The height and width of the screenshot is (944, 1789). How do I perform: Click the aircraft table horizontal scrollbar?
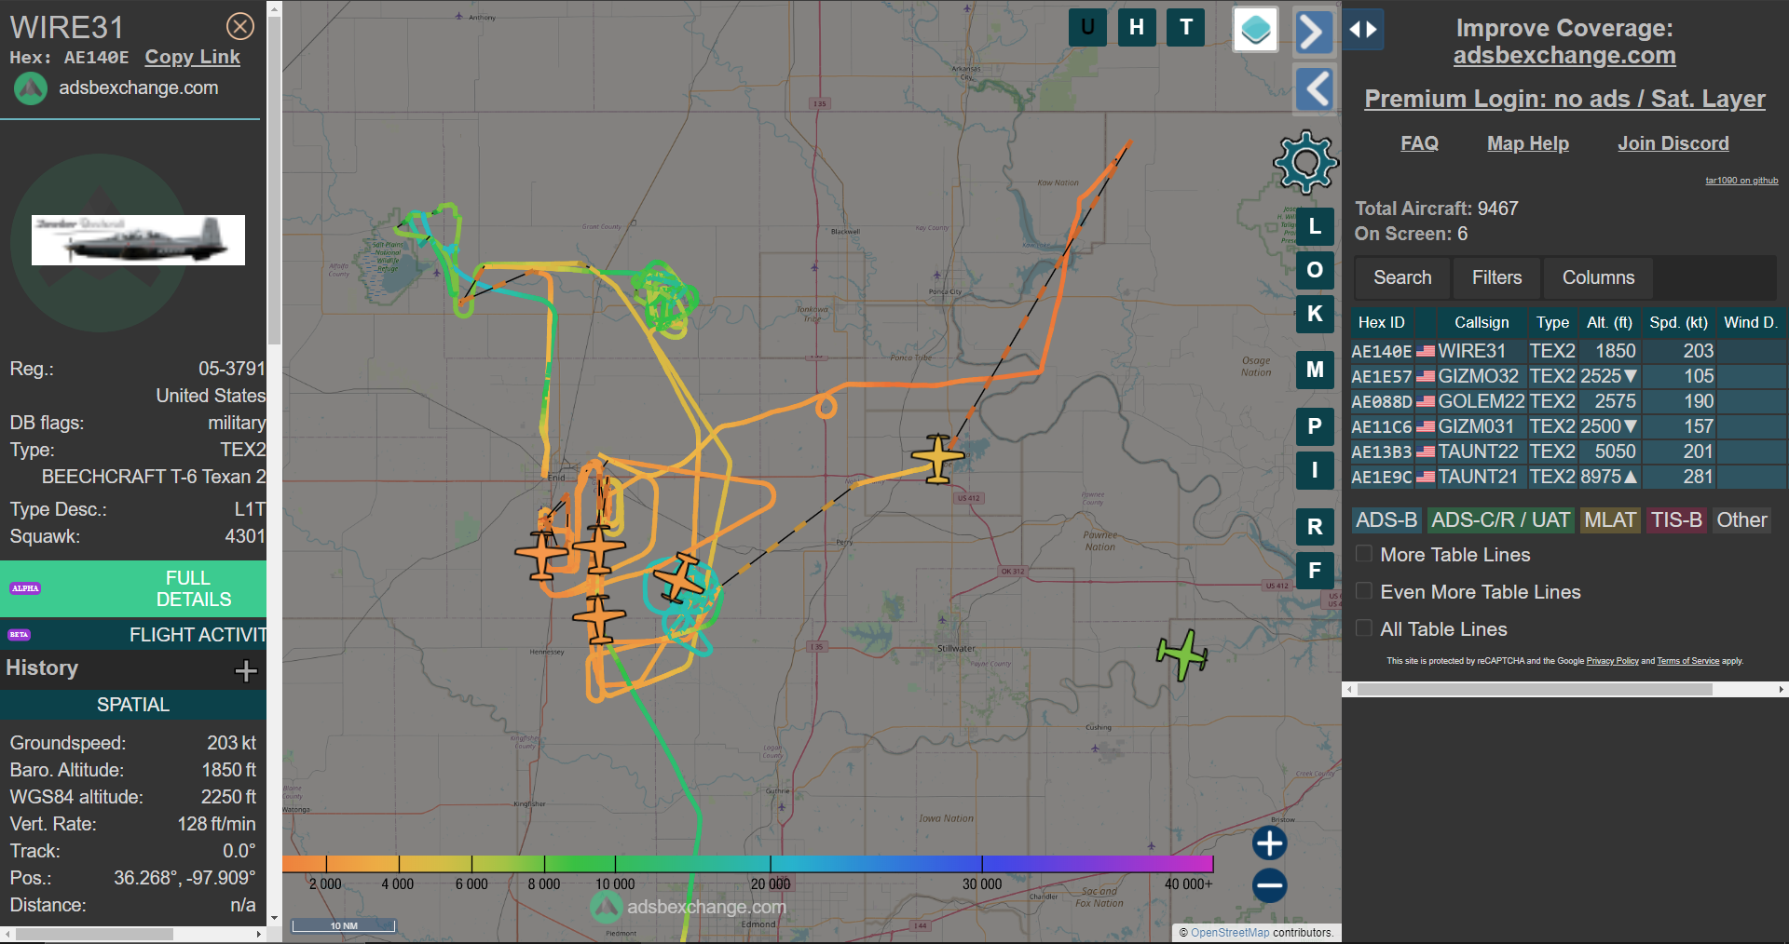(1535, 690)
